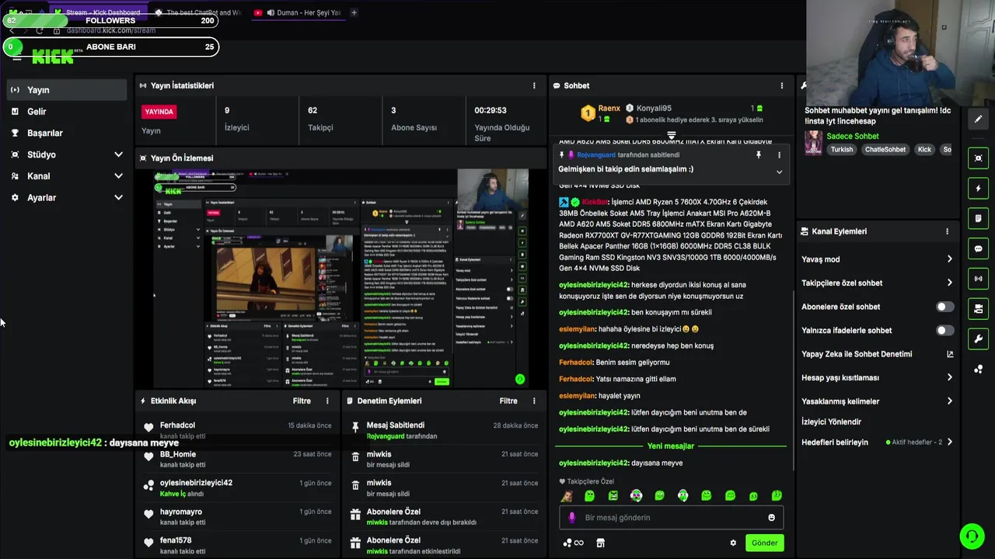This screenshot has width=995, height=559.
Task: Select the ChatleSohbet tag chip
Action: coord(885,149)
